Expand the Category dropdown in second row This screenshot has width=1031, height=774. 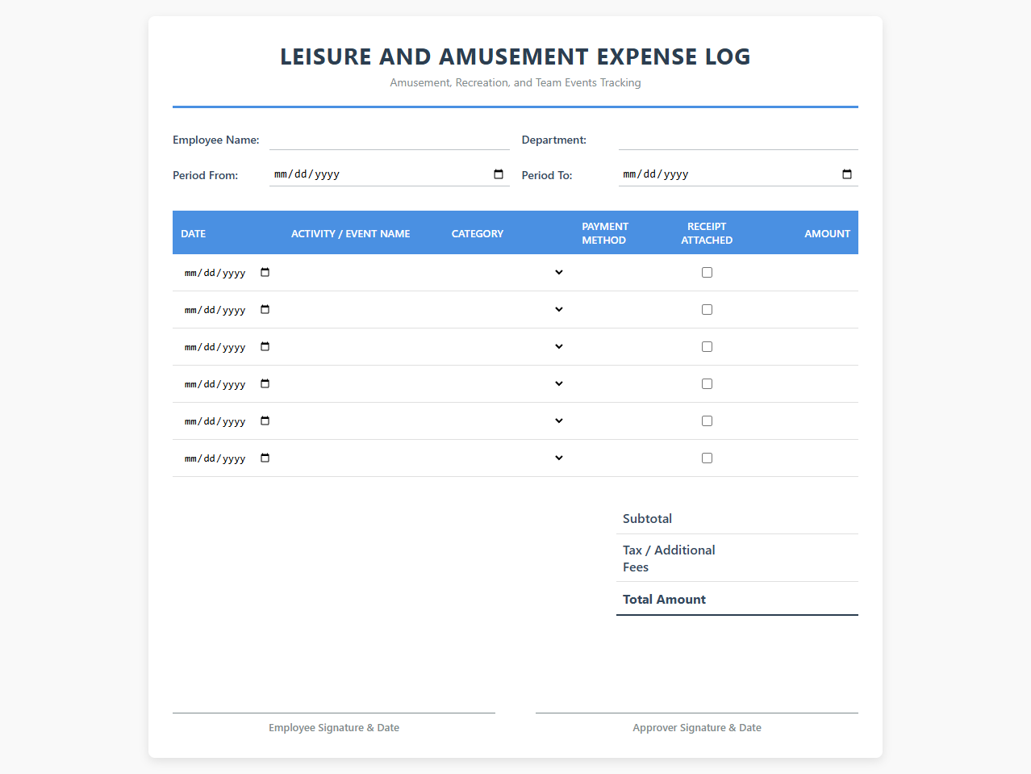508,310
